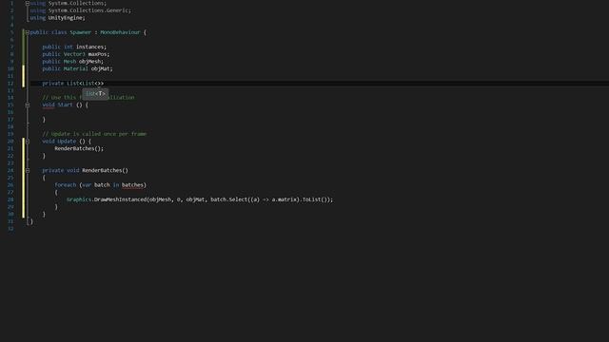Click the maxPos field name

pyautogui.click(x=97, y=54)
